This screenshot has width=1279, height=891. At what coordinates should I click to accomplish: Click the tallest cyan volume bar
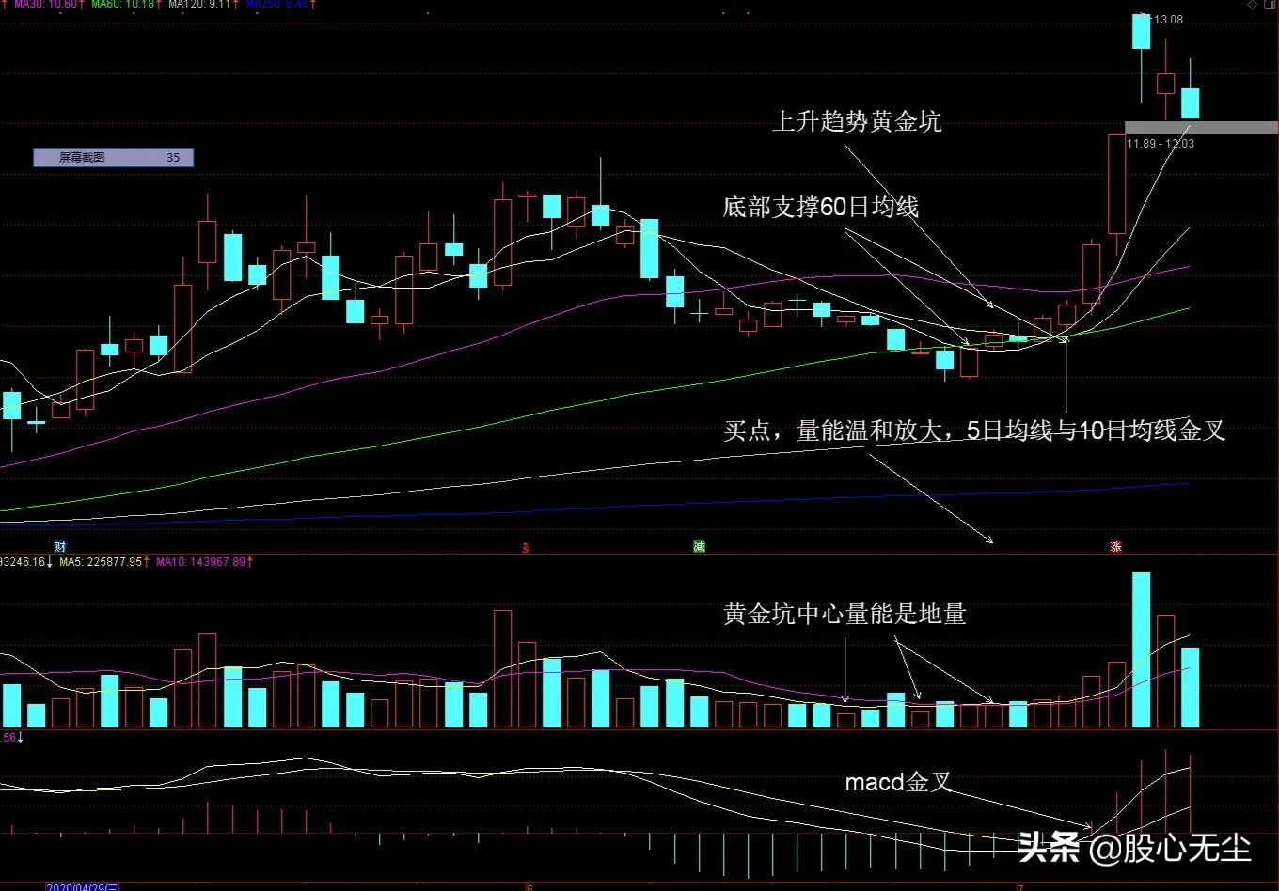pyautogui.click(x=1142, y=650)
